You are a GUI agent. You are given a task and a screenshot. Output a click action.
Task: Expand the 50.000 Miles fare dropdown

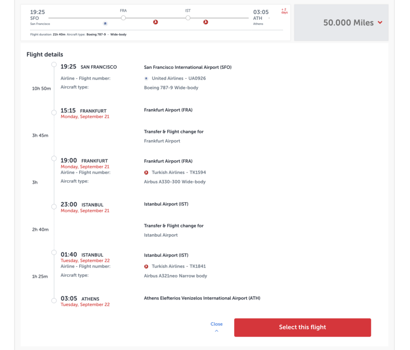341,22
